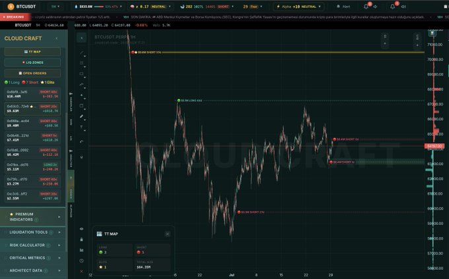Select the $6.42M short position row
The image size is (449, 279).
pyautogui.click(x=32, y=152)
